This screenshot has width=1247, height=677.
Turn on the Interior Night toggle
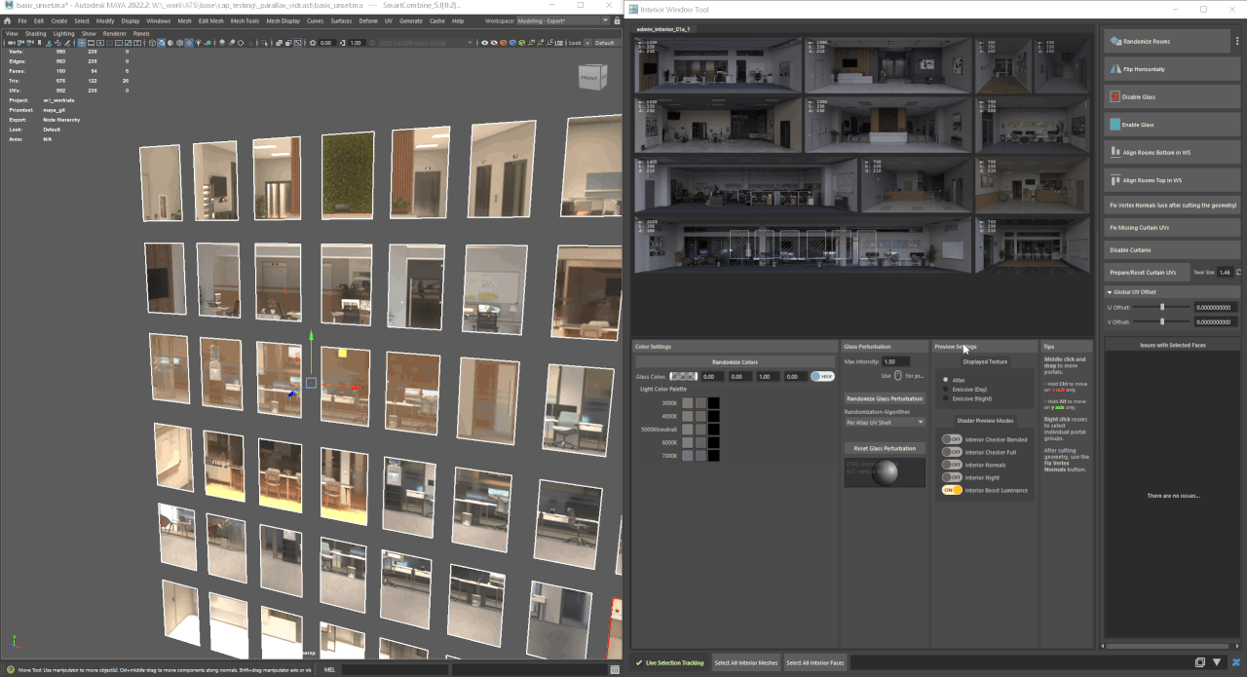point(952,477)
